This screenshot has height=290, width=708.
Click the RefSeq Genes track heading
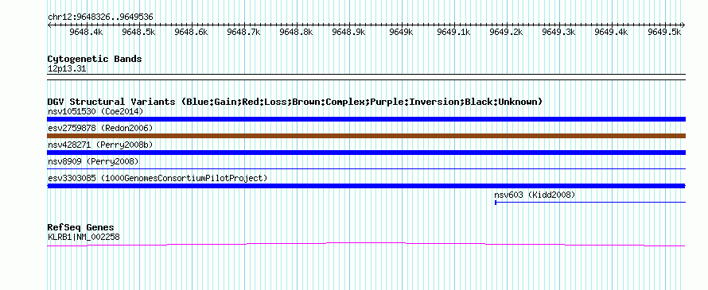(81, 227)
